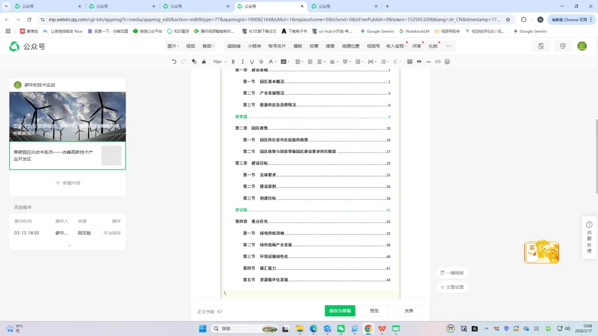Screen dimensions: 598x336
Task: Insert a 地理位置 location
Action: tap(350, 46)
